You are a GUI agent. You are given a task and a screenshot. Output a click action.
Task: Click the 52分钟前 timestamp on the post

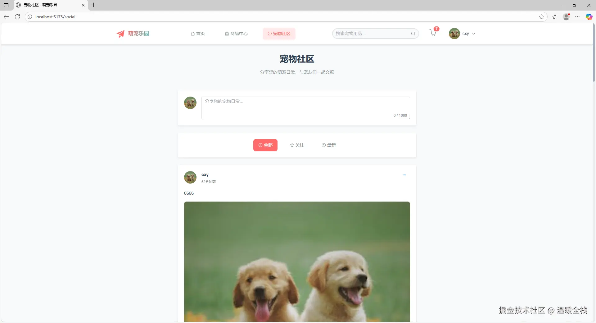tap(209, 182)
